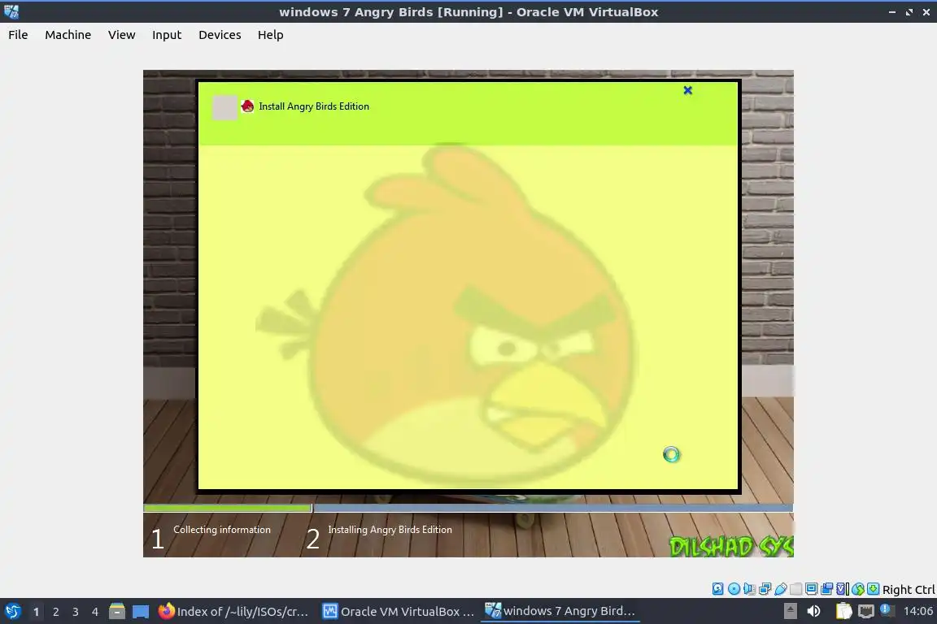
Task: Open the volume control in tray
Action: [814, 611]
